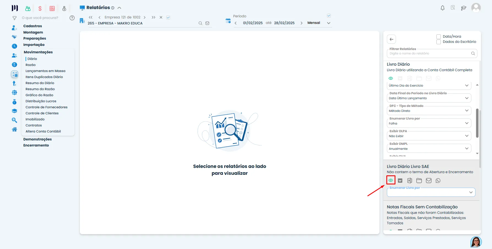Viewport: 492px width, 249px height.
Task: Enable the Dados do Escritório checkbox
Action: [439, 42]
